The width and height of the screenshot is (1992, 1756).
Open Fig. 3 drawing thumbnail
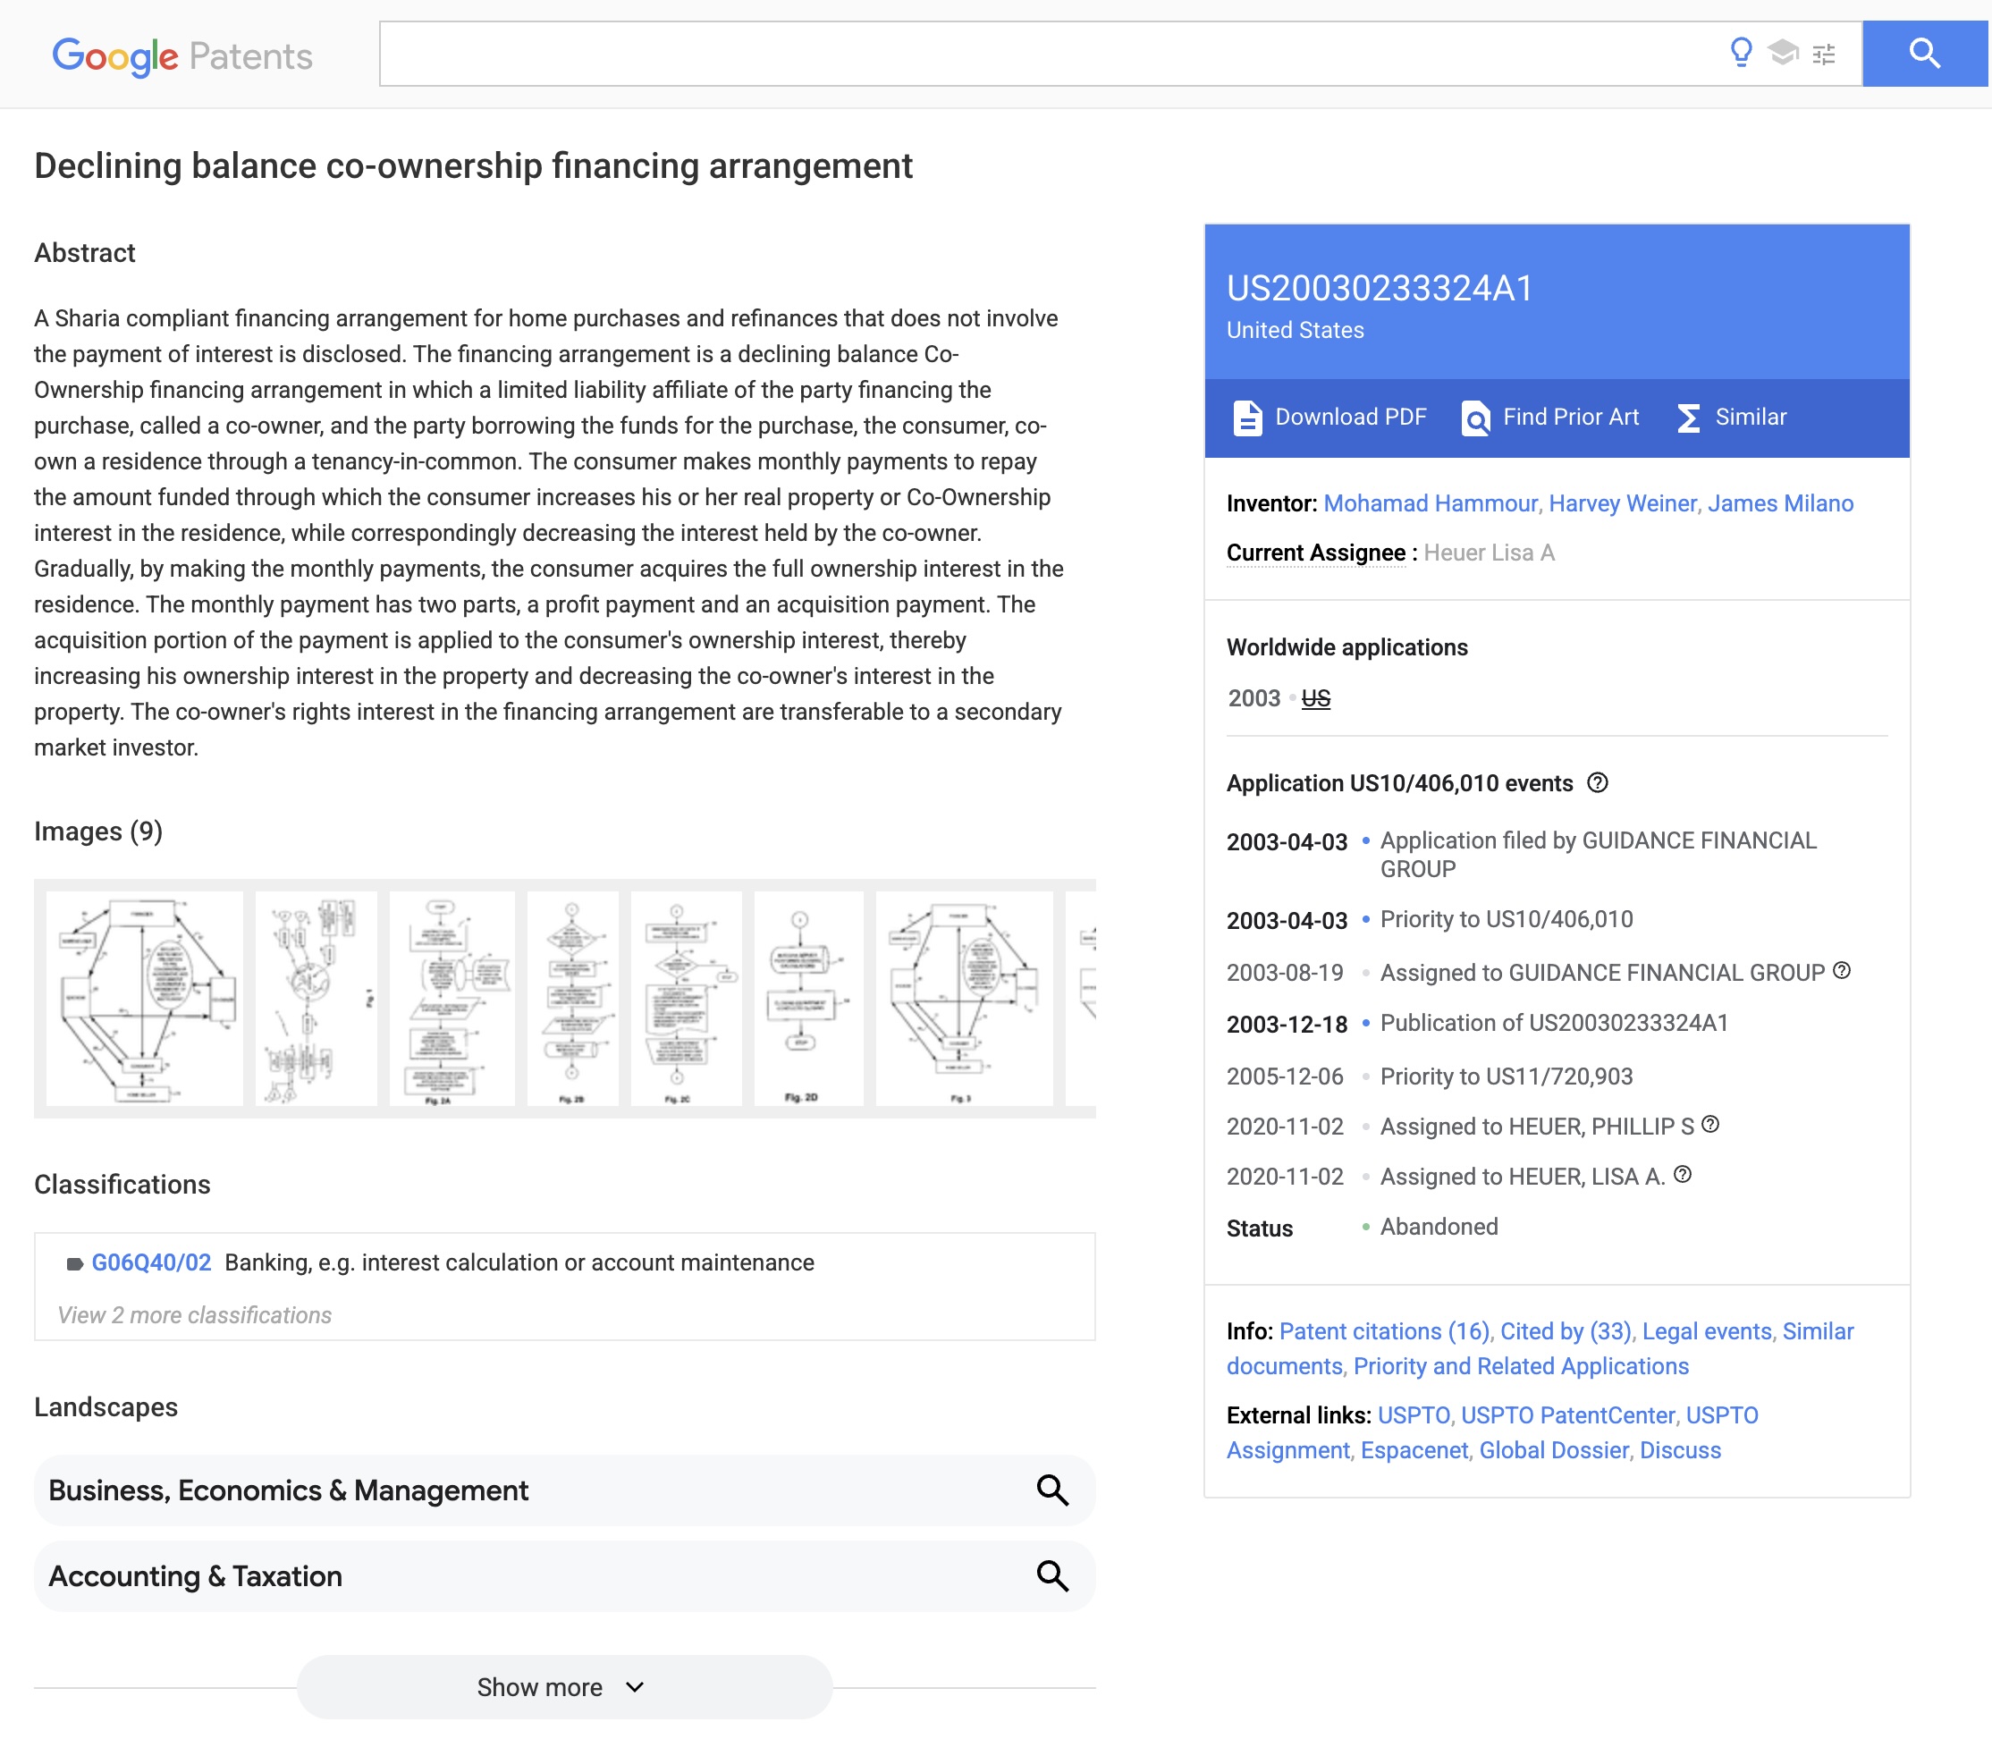point(965,998)
